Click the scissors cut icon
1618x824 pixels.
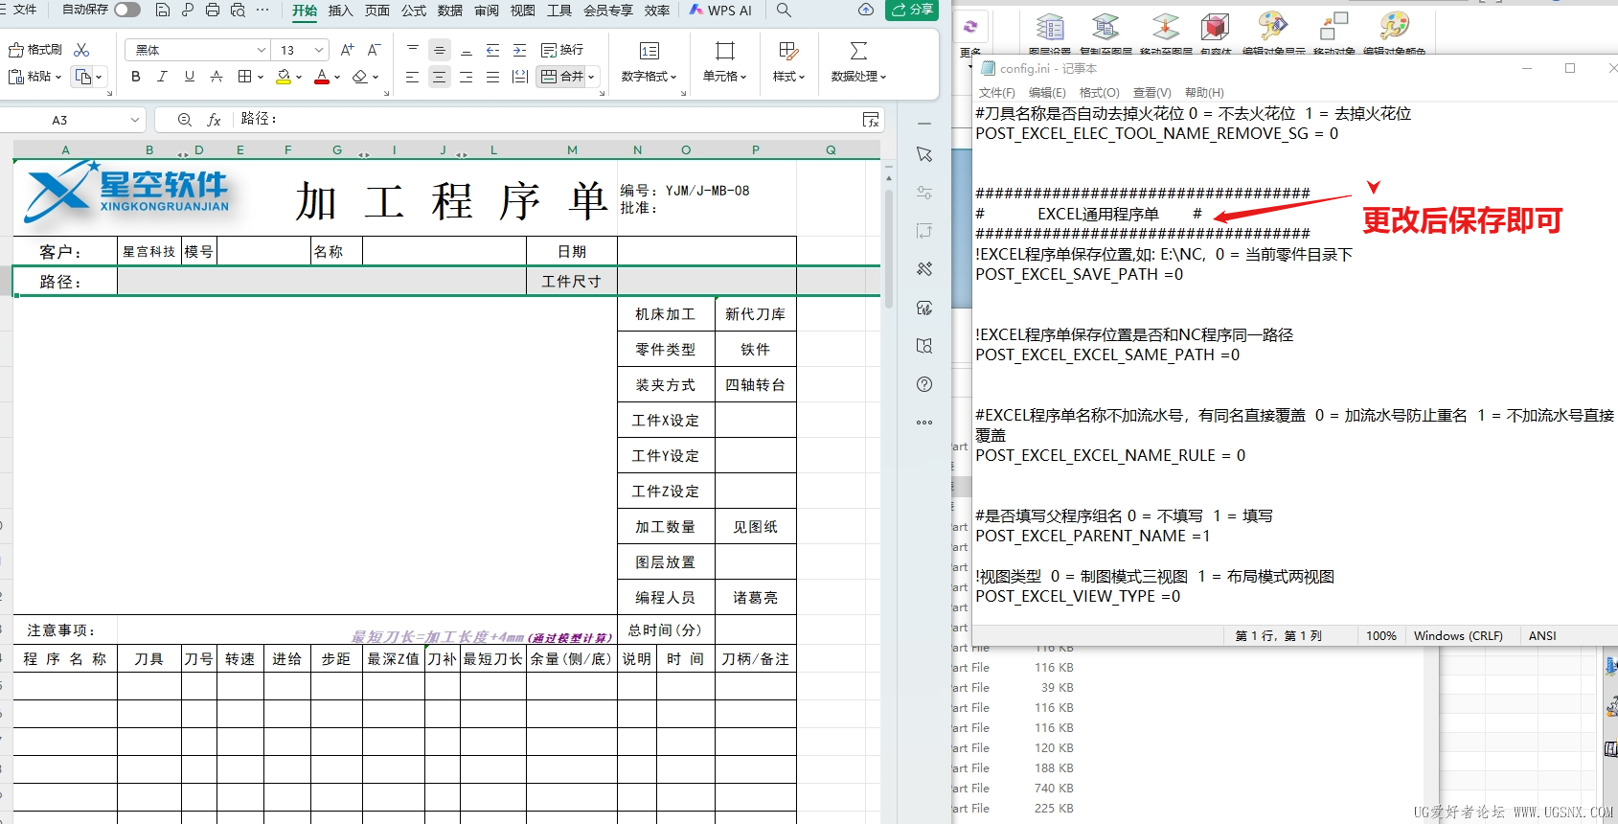point(81,50)
